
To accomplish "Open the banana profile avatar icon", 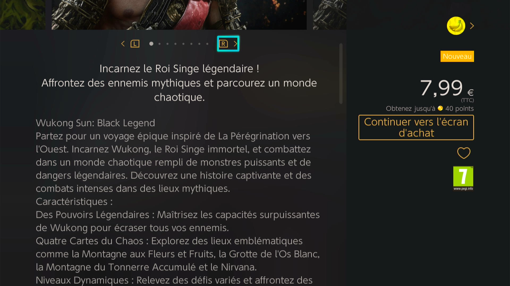I will pyautogui.click(x=456, y=26).
